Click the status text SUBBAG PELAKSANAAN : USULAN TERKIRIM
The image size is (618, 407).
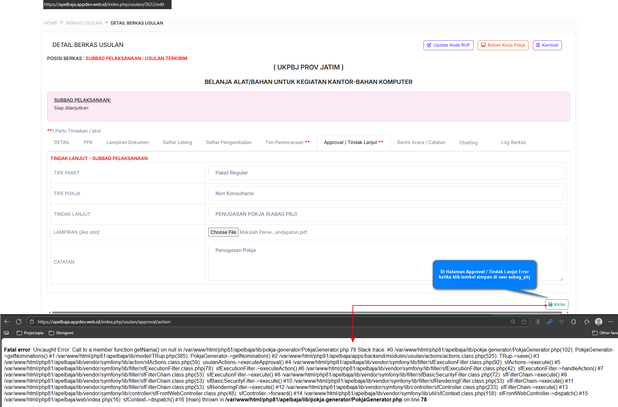pos(136,58)
